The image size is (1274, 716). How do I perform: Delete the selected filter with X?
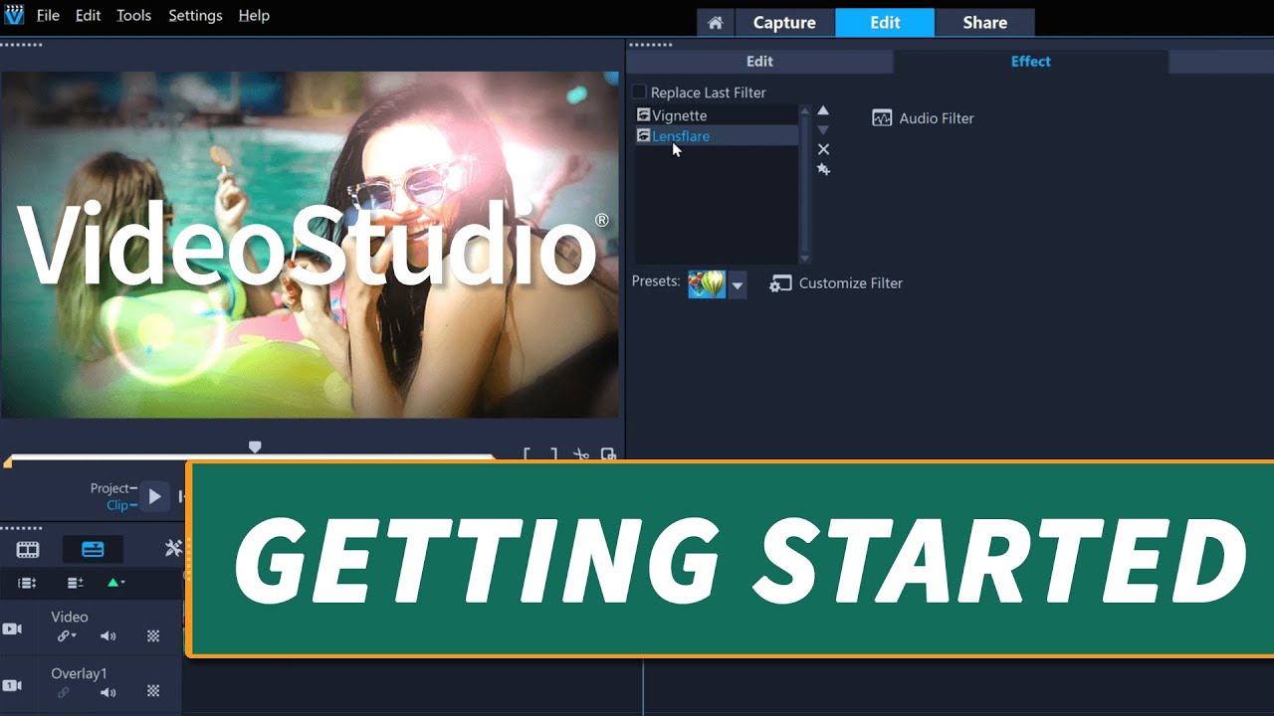click(823, 149)
